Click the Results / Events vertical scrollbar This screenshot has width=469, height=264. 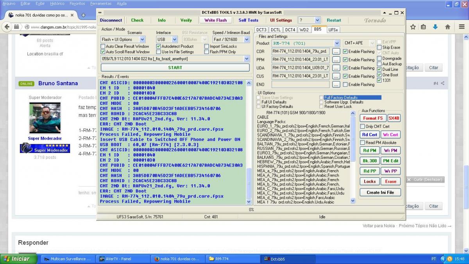249,142
